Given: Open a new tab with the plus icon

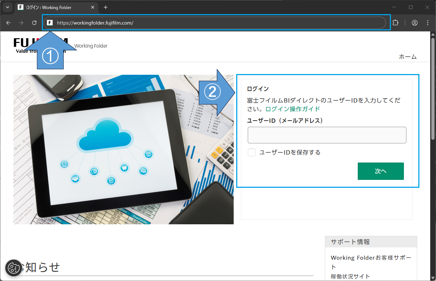Looking at the screenshot, I should (x=106, y=7).
